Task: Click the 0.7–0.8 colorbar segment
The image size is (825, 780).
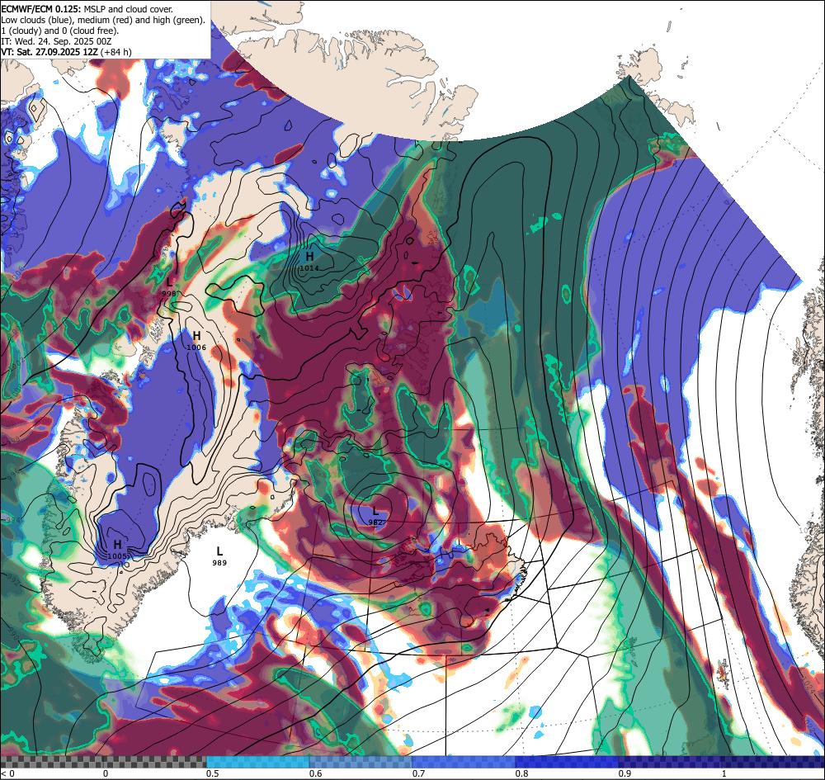Action: [464, 762]
